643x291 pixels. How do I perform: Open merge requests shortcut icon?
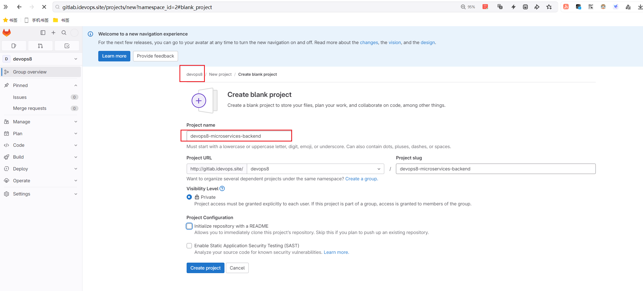(40, 46)
